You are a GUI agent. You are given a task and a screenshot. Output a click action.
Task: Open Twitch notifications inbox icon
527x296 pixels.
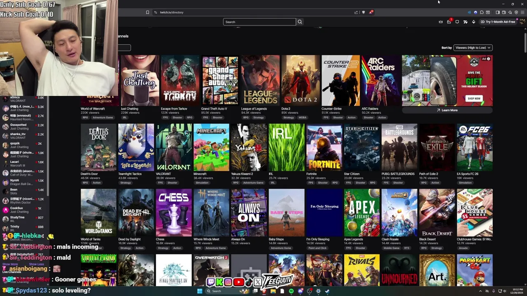(449, 22)
